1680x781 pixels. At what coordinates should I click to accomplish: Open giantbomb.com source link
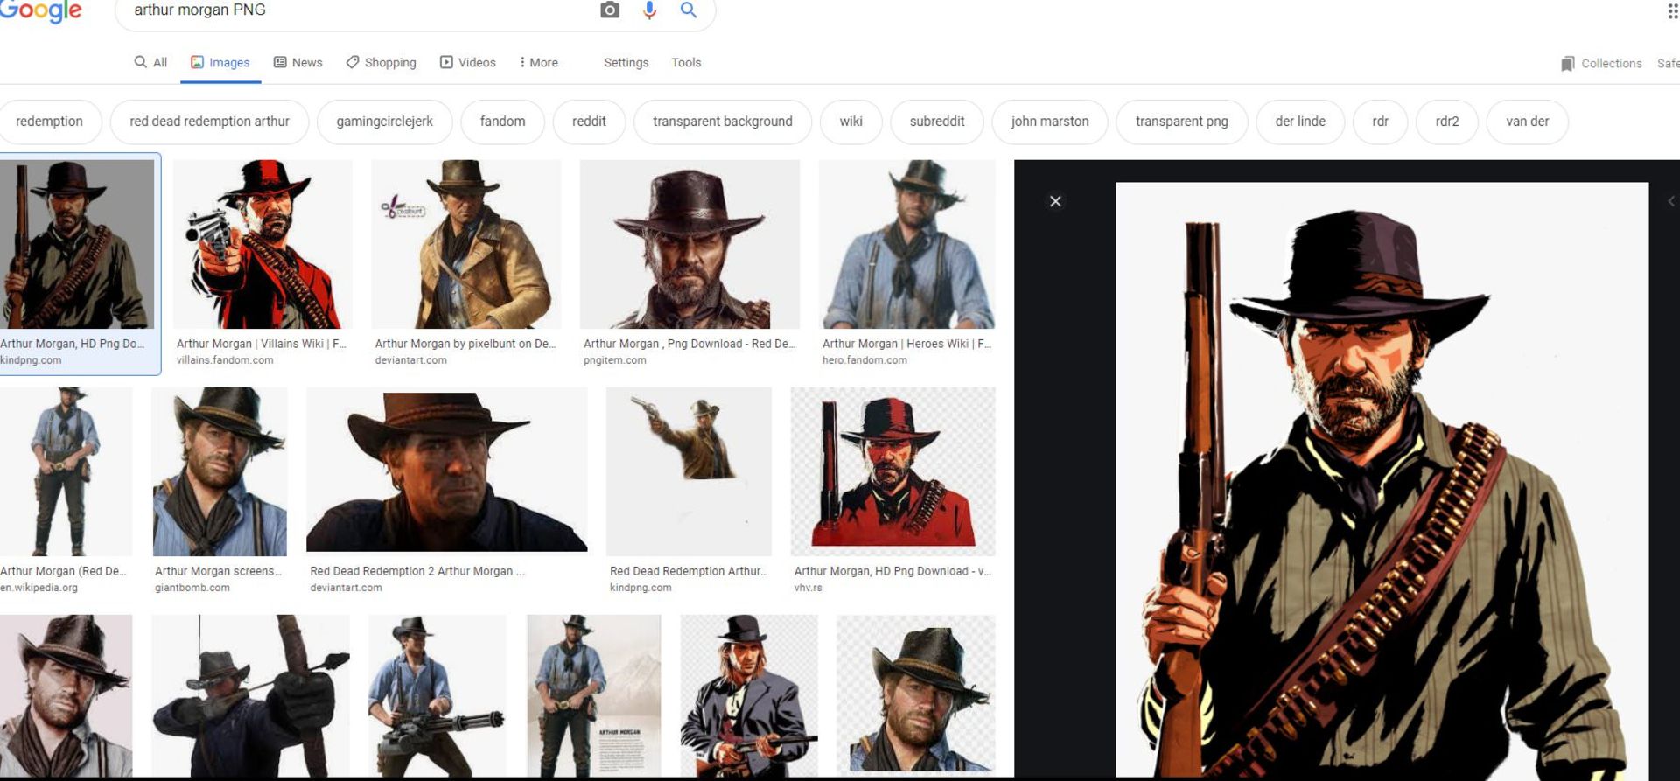[x=192, y=588]
